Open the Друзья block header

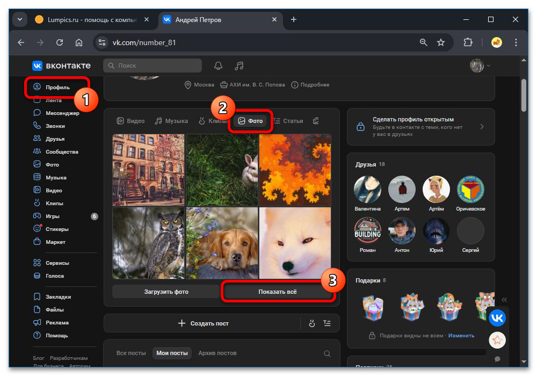click(370, 164)
